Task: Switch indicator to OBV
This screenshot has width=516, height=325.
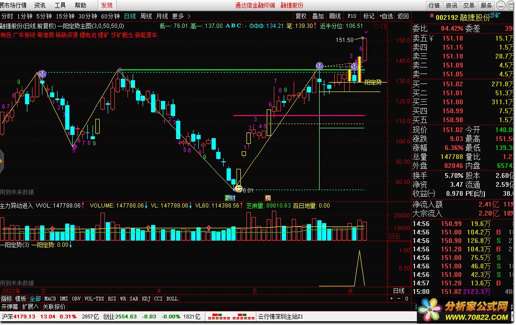Action: pos(76,299)
